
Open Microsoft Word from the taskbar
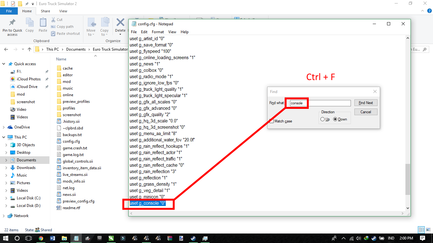click(x=53, y=238)
